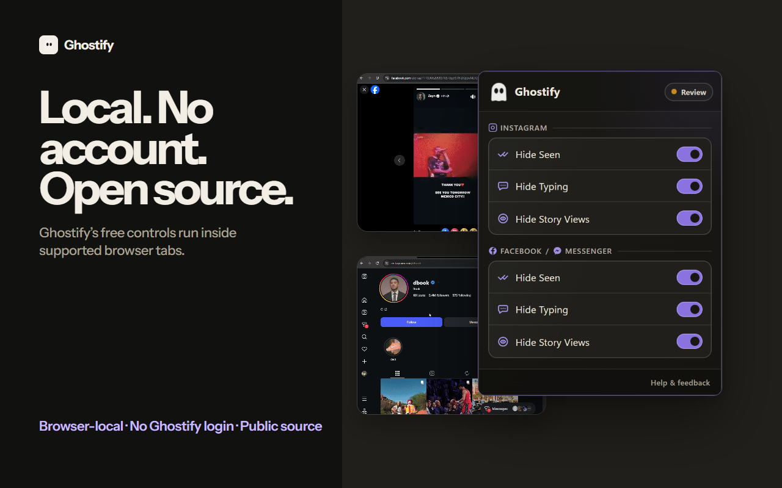Click the 'Ghostify's free controls run inside' description text
This screenshot has height=488, width=782.
click(x=137, y=232)
